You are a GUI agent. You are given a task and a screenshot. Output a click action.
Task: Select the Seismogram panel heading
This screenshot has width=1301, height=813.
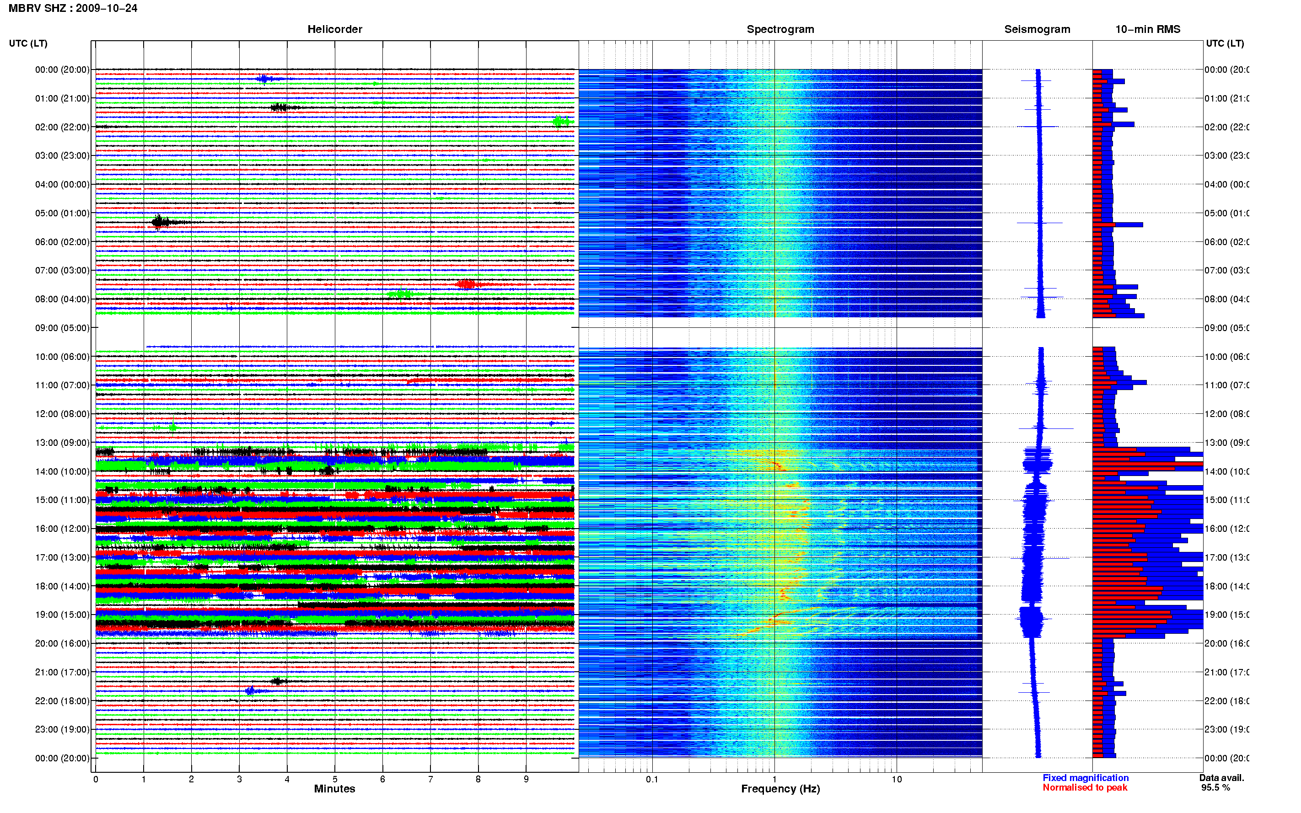click(x=1037, y=29)
